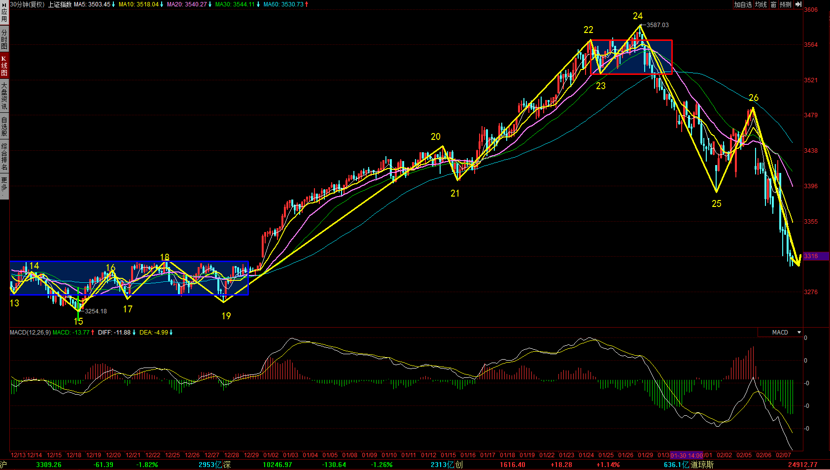Click the MACD(12,26,9) parameters label

click(30, 333)
